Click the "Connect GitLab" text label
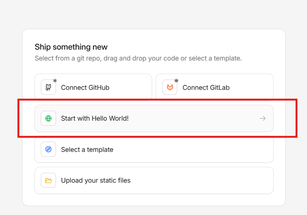 (x=206, y=88)
